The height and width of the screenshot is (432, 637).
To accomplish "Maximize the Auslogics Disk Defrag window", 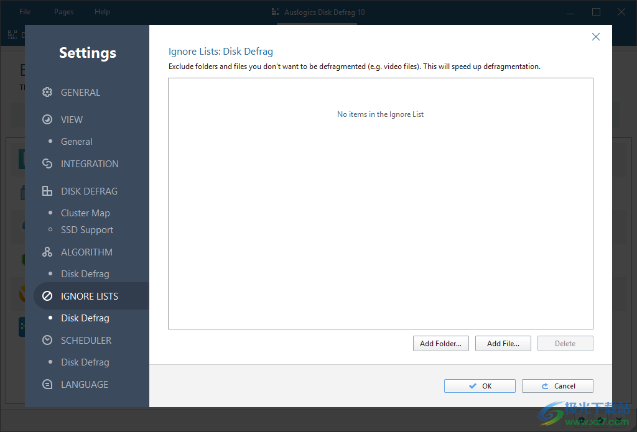I will click(x=596, y=12).
